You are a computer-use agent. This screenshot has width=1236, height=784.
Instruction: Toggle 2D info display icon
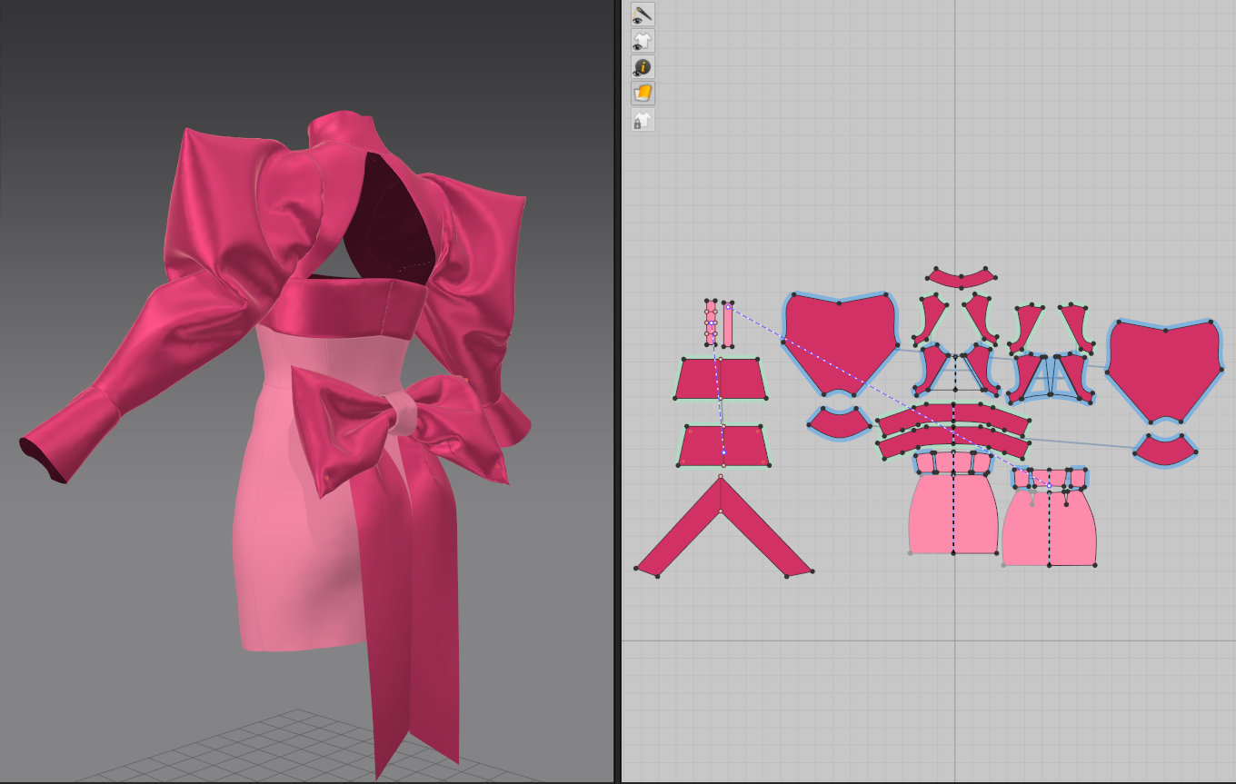643,67
